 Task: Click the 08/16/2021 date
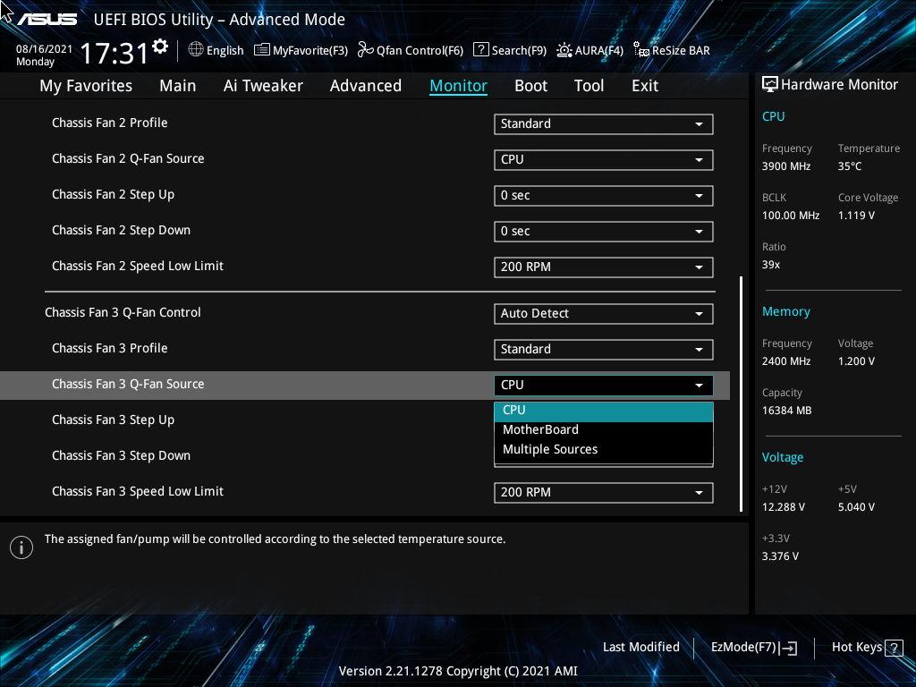tap(45, 49)
